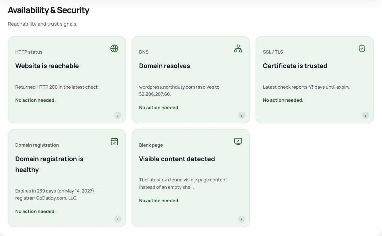This screenshot has height=236, width=382.
Task: Open info icon on Domain registration card
Action: [x=118, y=219]
